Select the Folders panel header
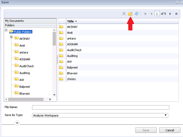 coord(30,25)
